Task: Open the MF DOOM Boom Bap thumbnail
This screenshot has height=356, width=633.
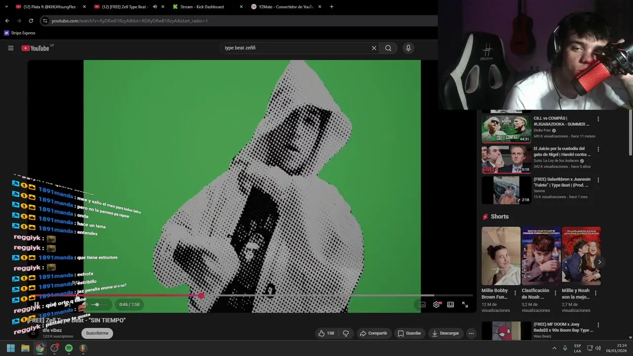Action: 506,331
